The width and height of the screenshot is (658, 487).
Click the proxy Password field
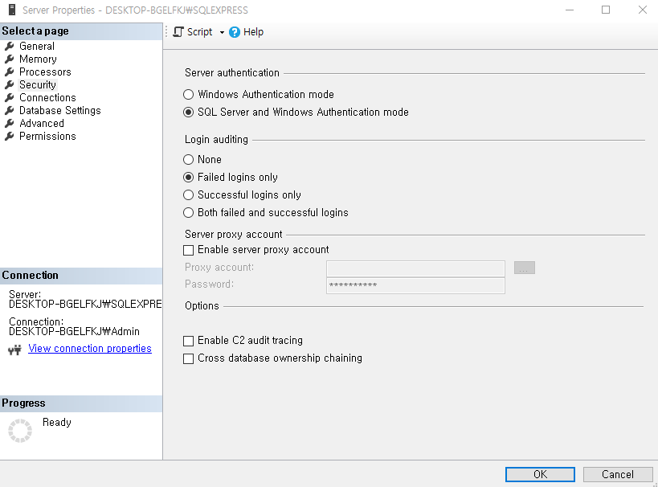(x=415, y=285)
